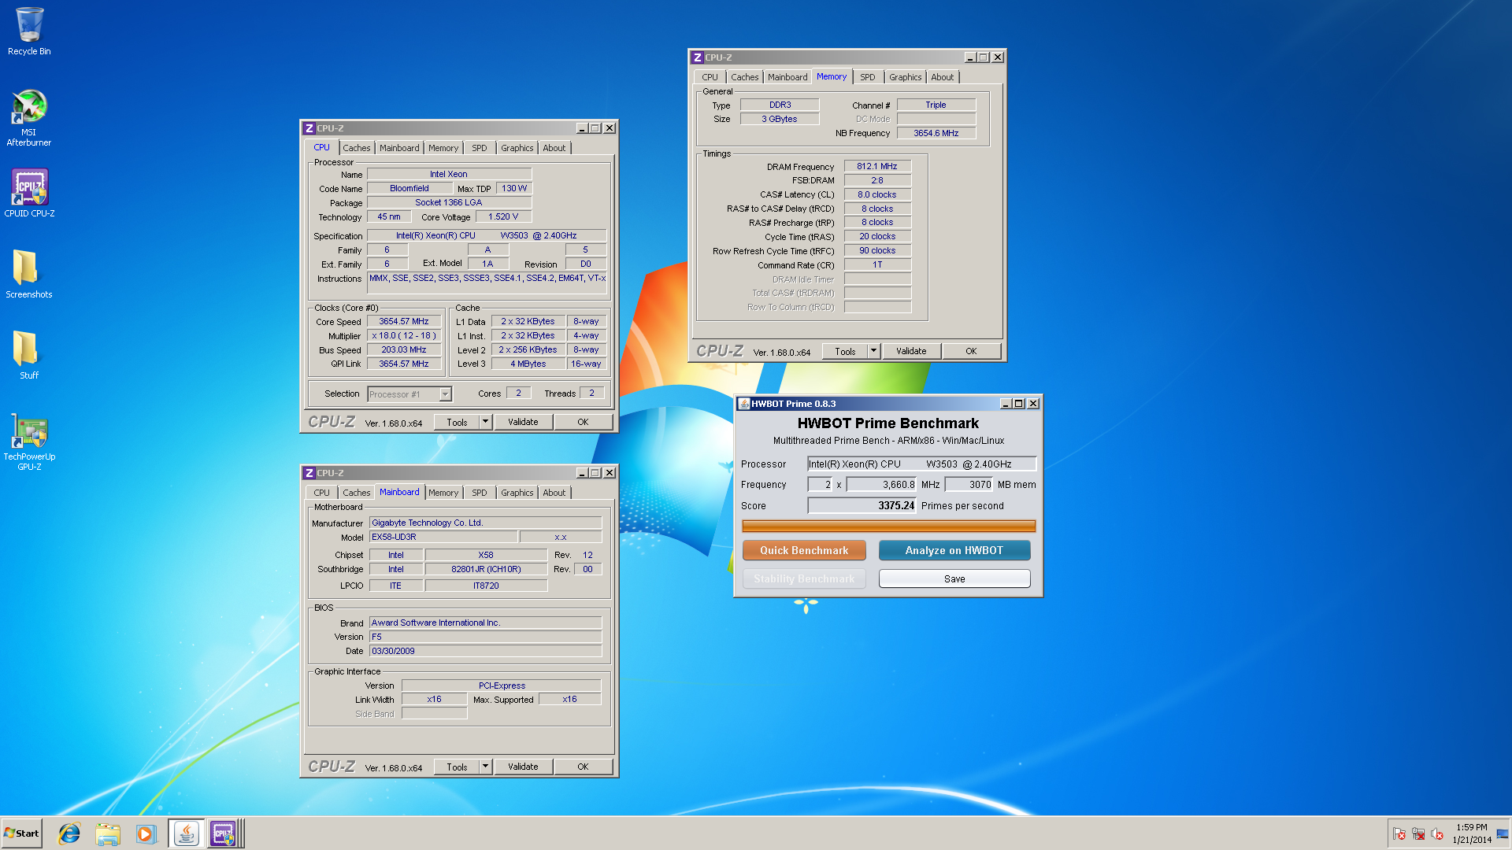Launch MSI Afterburner from the desktop
The width and height of the screenshot is (1512, 850).
(x=29, y=117)
